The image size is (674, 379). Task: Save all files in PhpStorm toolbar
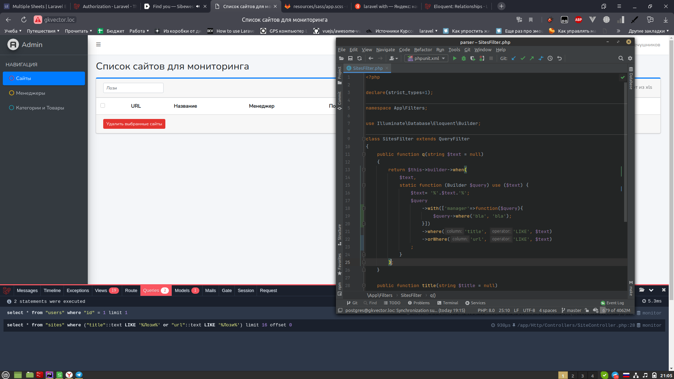coord(350,59)
